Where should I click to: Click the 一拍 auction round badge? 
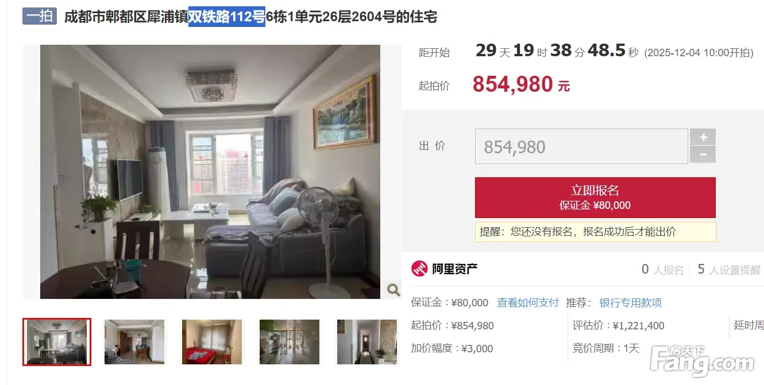point(40,16)
